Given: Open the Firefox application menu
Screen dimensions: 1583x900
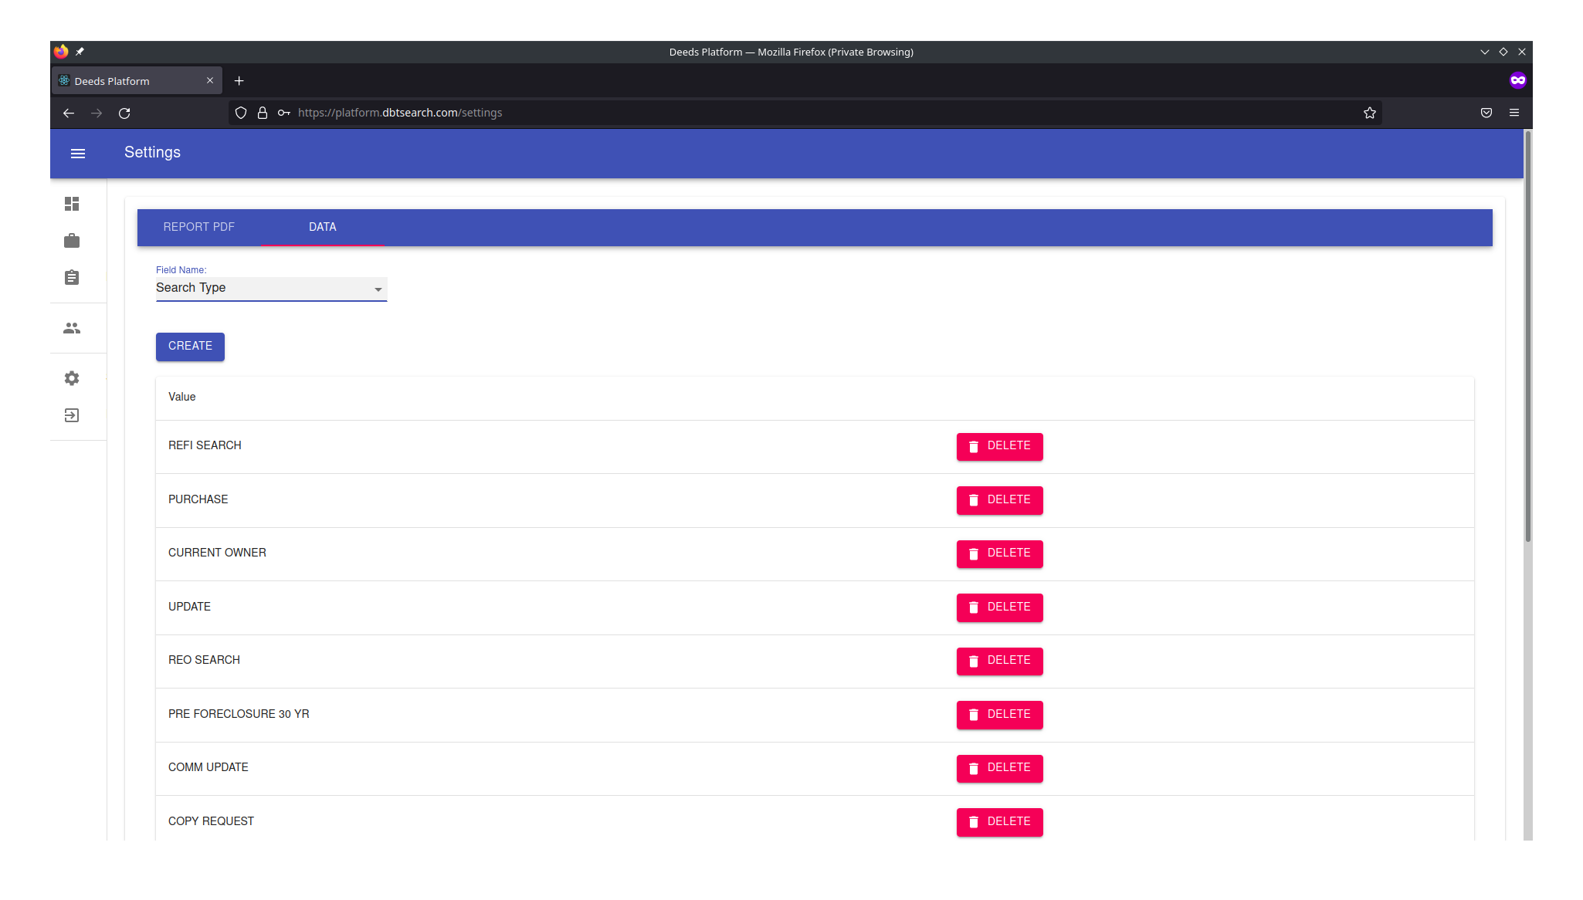Looking at the screenshot, I should [1514, 113].
